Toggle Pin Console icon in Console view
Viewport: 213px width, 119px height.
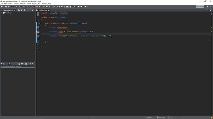(19, 64)
